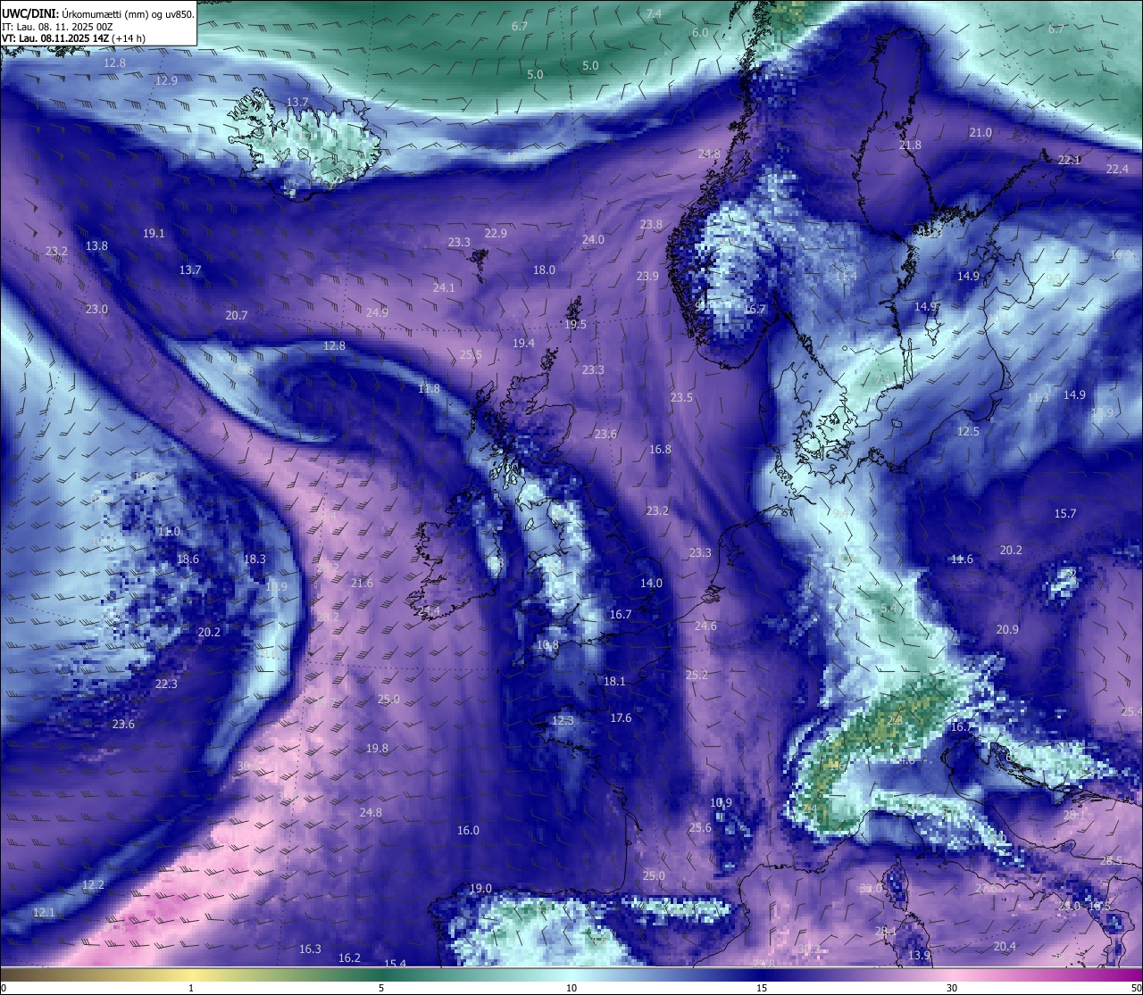The height and width of the screenshot is (995, 1143).
Task: Click the 22.4 value label
Action: tap(1117, 170)
